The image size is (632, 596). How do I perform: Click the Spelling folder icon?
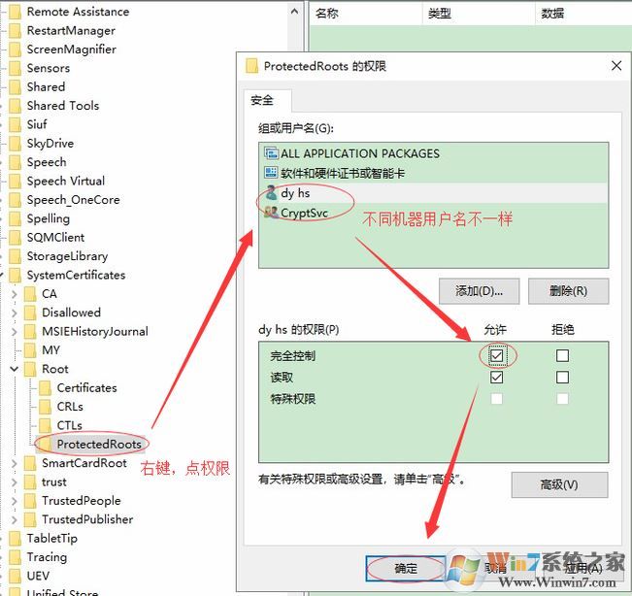[x=15, y=218]
